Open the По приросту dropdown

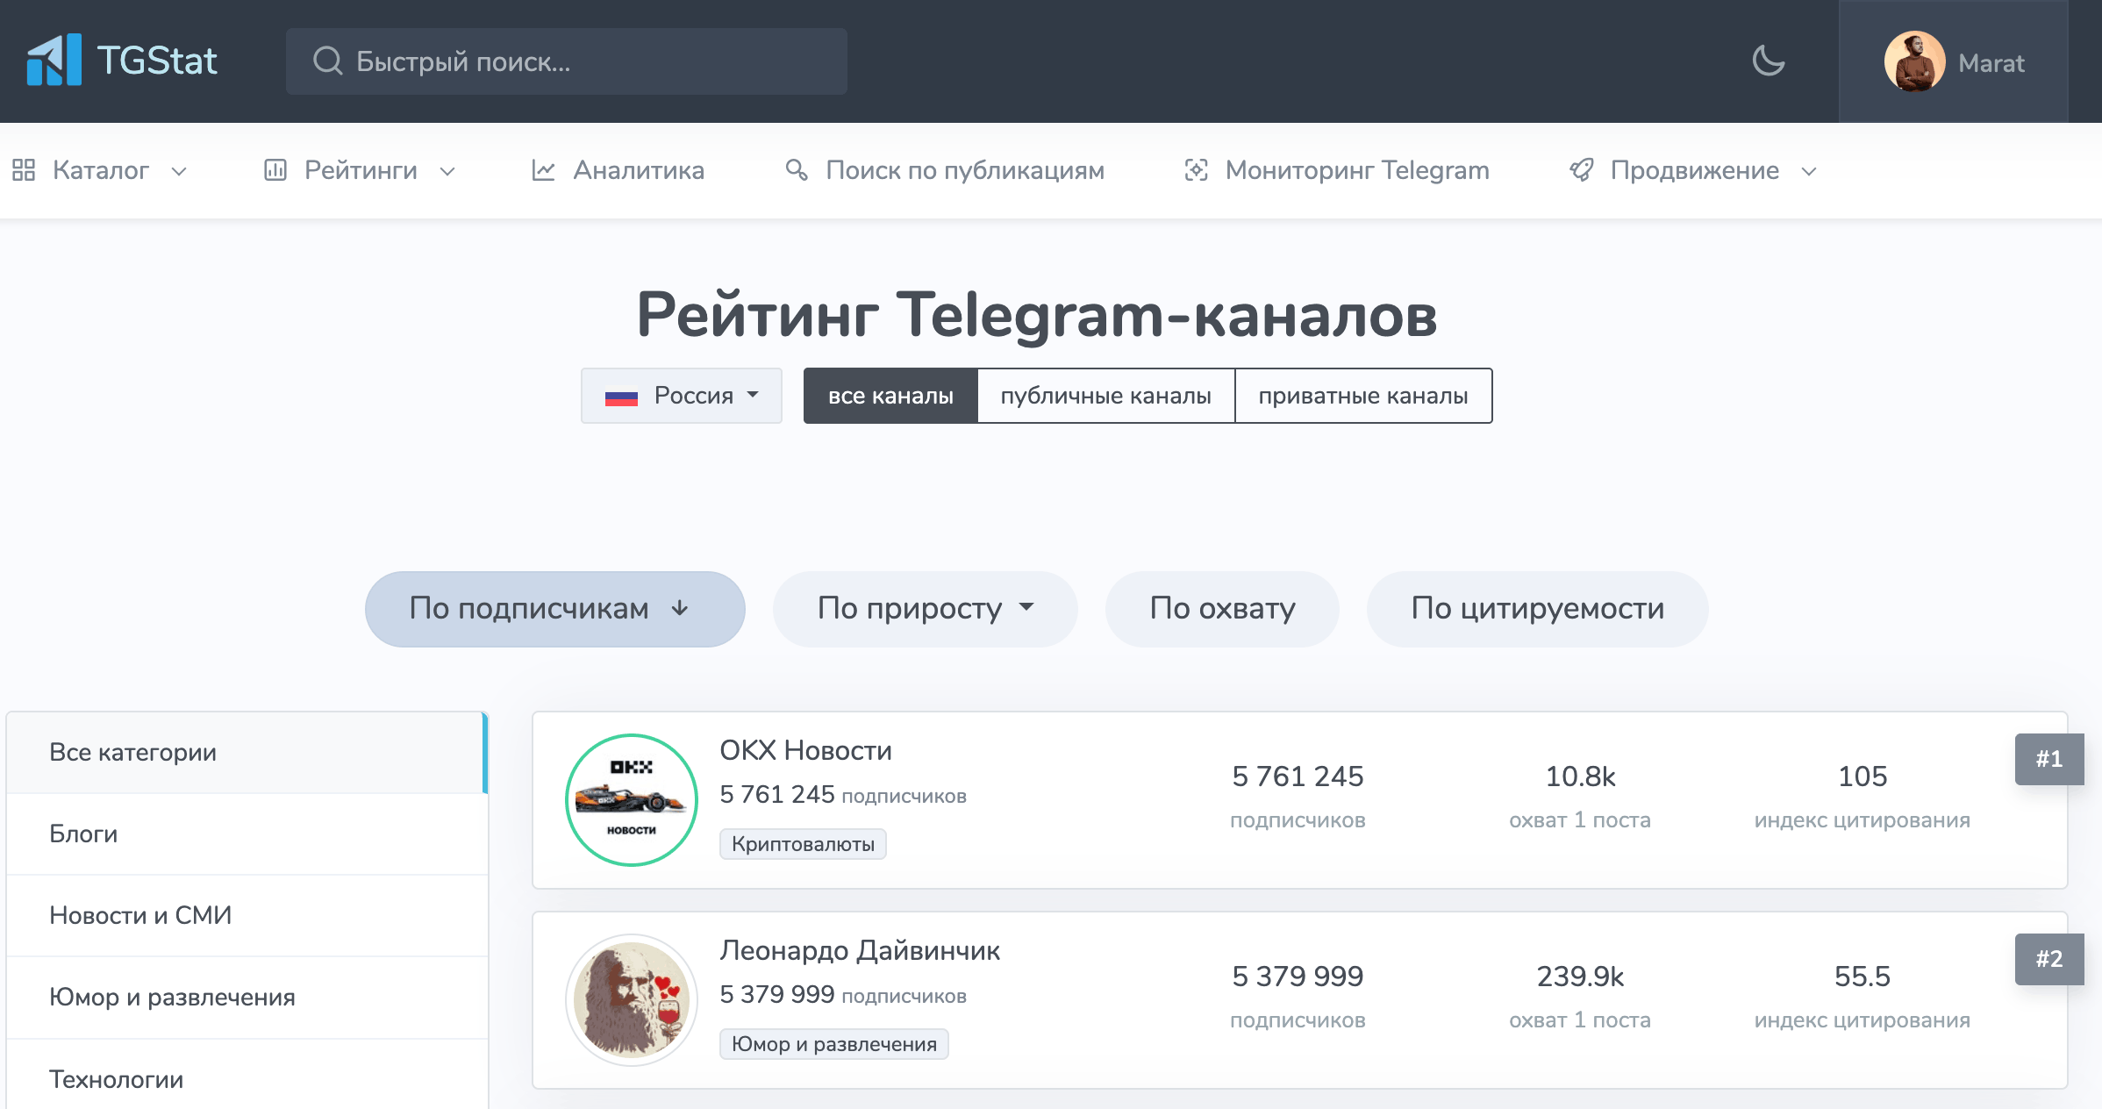(925, 609)
